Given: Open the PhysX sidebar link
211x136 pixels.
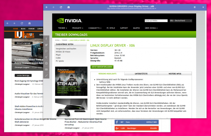Looking at the screenshot, I should click(x=58, y=55).
